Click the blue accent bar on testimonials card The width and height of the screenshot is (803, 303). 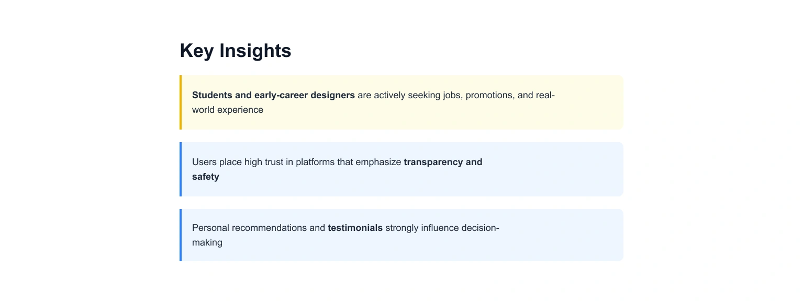click(x=181, y=235)
